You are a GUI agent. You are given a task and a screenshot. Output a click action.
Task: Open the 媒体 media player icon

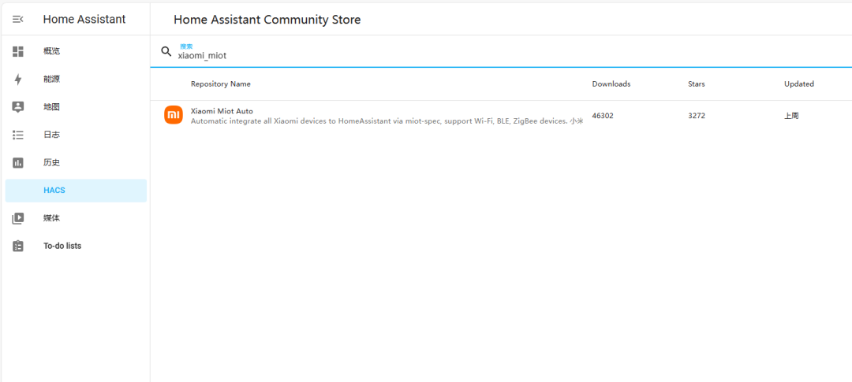click(18, 218)
